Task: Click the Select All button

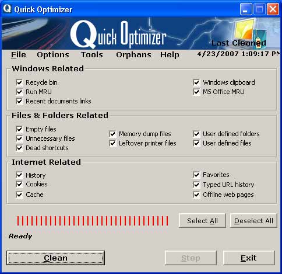Action: pos(202,221)
